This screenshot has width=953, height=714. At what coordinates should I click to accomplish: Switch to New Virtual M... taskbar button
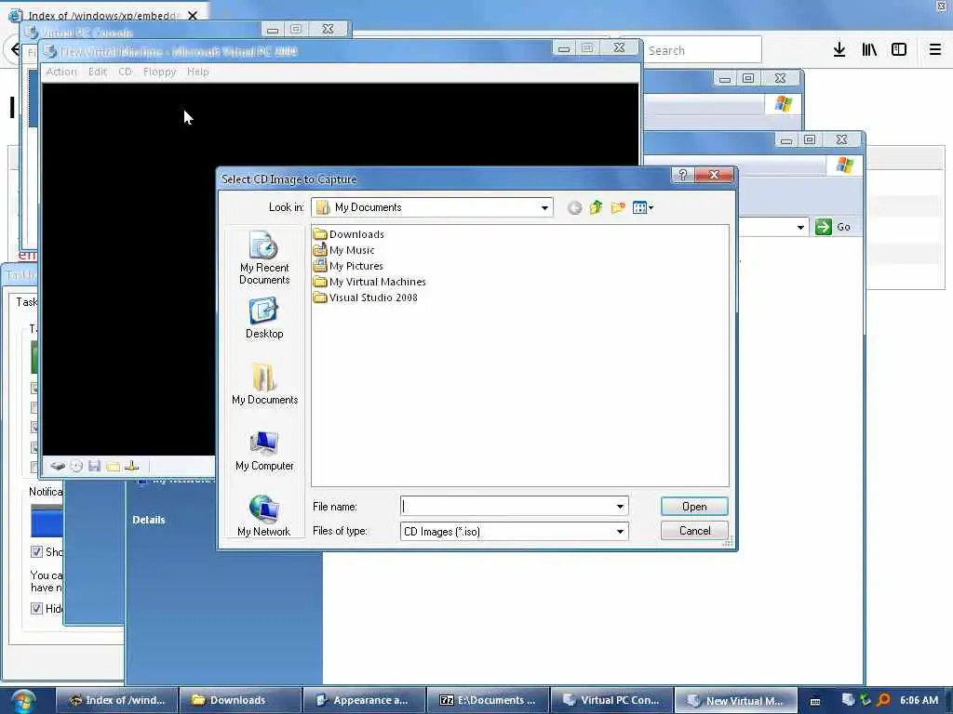(737, 700)
